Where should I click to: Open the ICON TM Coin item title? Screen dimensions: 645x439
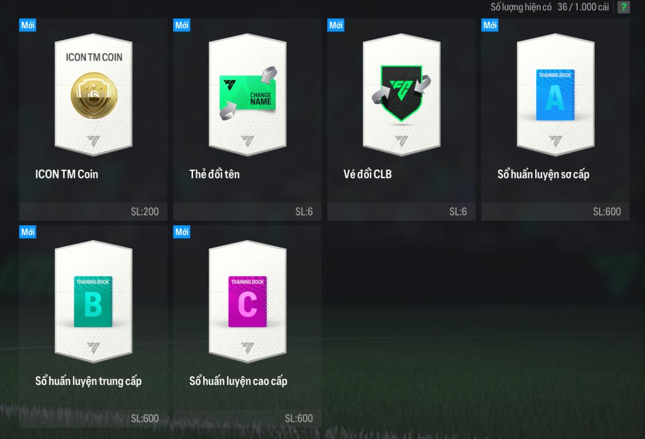click(x=67, y=174)
